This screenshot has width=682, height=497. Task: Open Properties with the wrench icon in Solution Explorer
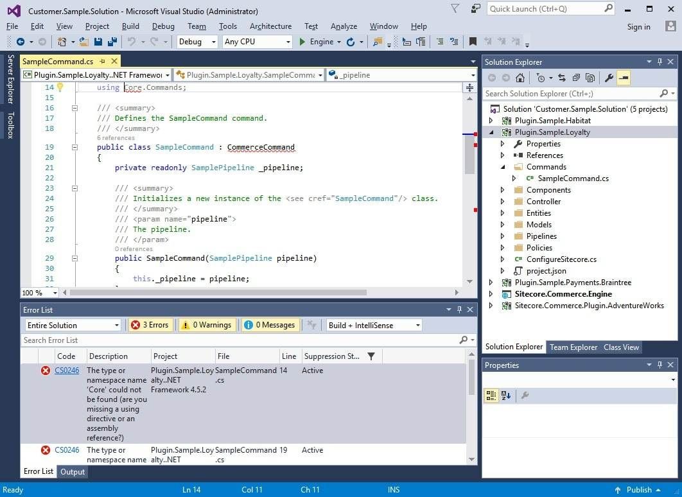tap(609, 78)
